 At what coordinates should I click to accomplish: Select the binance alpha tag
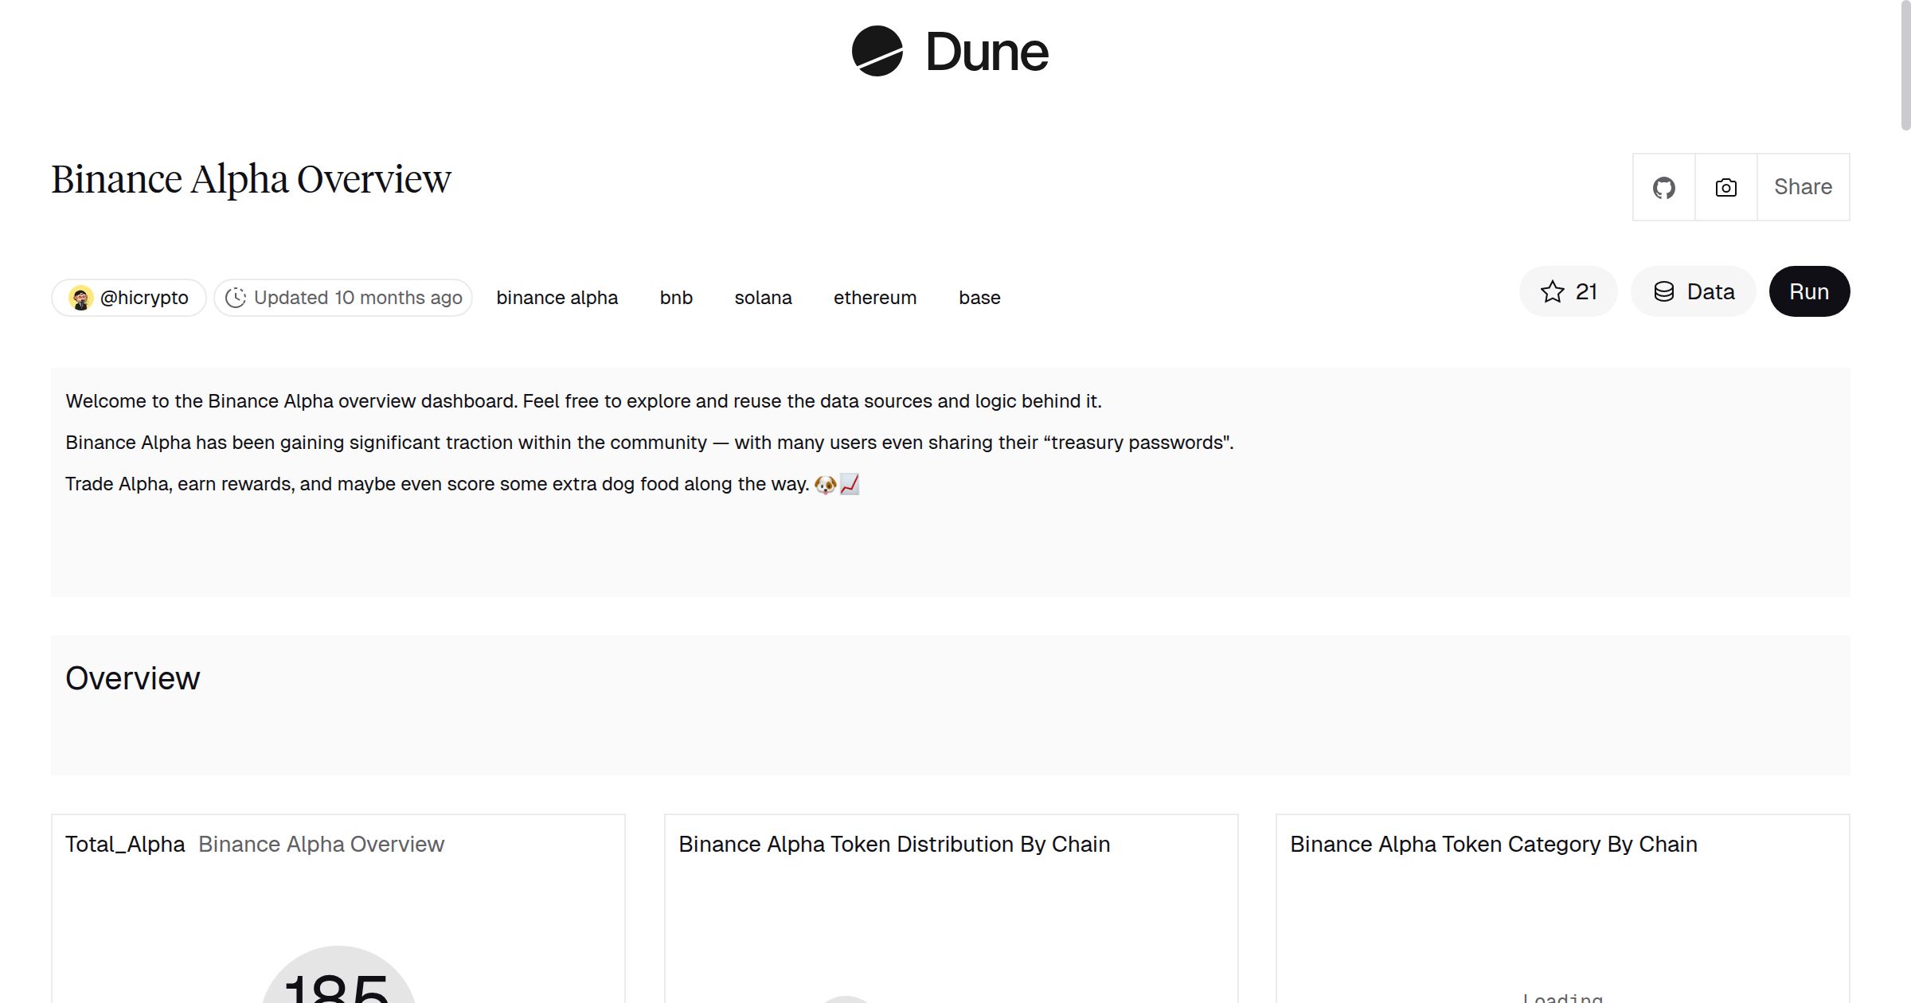(557, 297)
